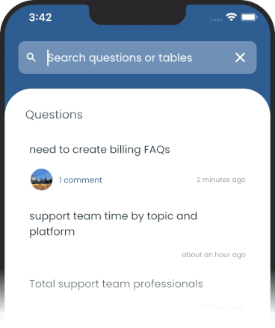
Task: Tap blue header area beneath search bar
Action: click(x=137, y=81)
